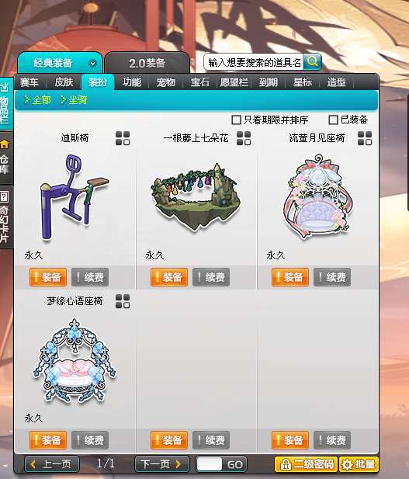The width and height of the screenshot is (409, 479).
Task: Focus the item name search field
Action: click(254, 62)
